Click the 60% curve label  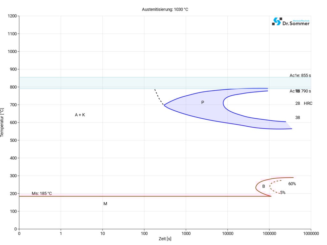pos(292,184)
